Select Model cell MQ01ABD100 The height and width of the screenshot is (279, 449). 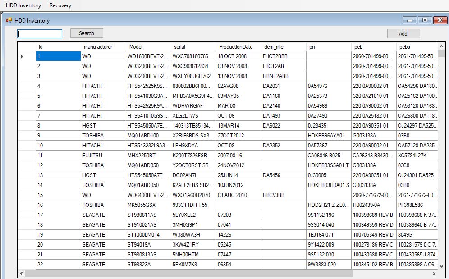click(148, 136)
